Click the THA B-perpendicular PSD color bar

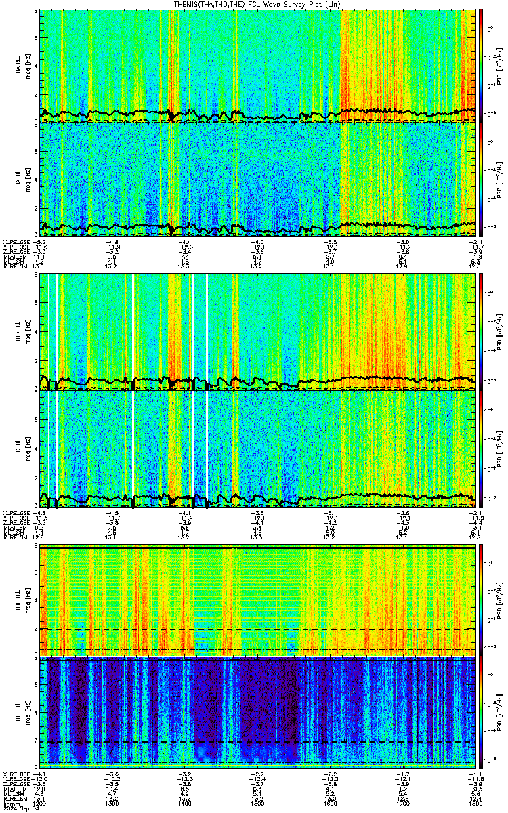(x=480, y=66)
